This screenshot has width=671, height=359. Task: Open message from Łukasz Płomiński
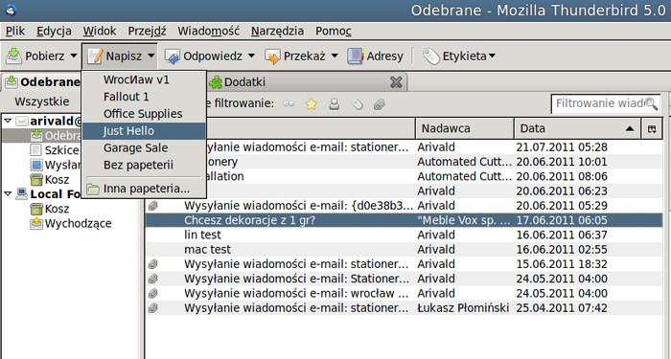click(404, 307)
